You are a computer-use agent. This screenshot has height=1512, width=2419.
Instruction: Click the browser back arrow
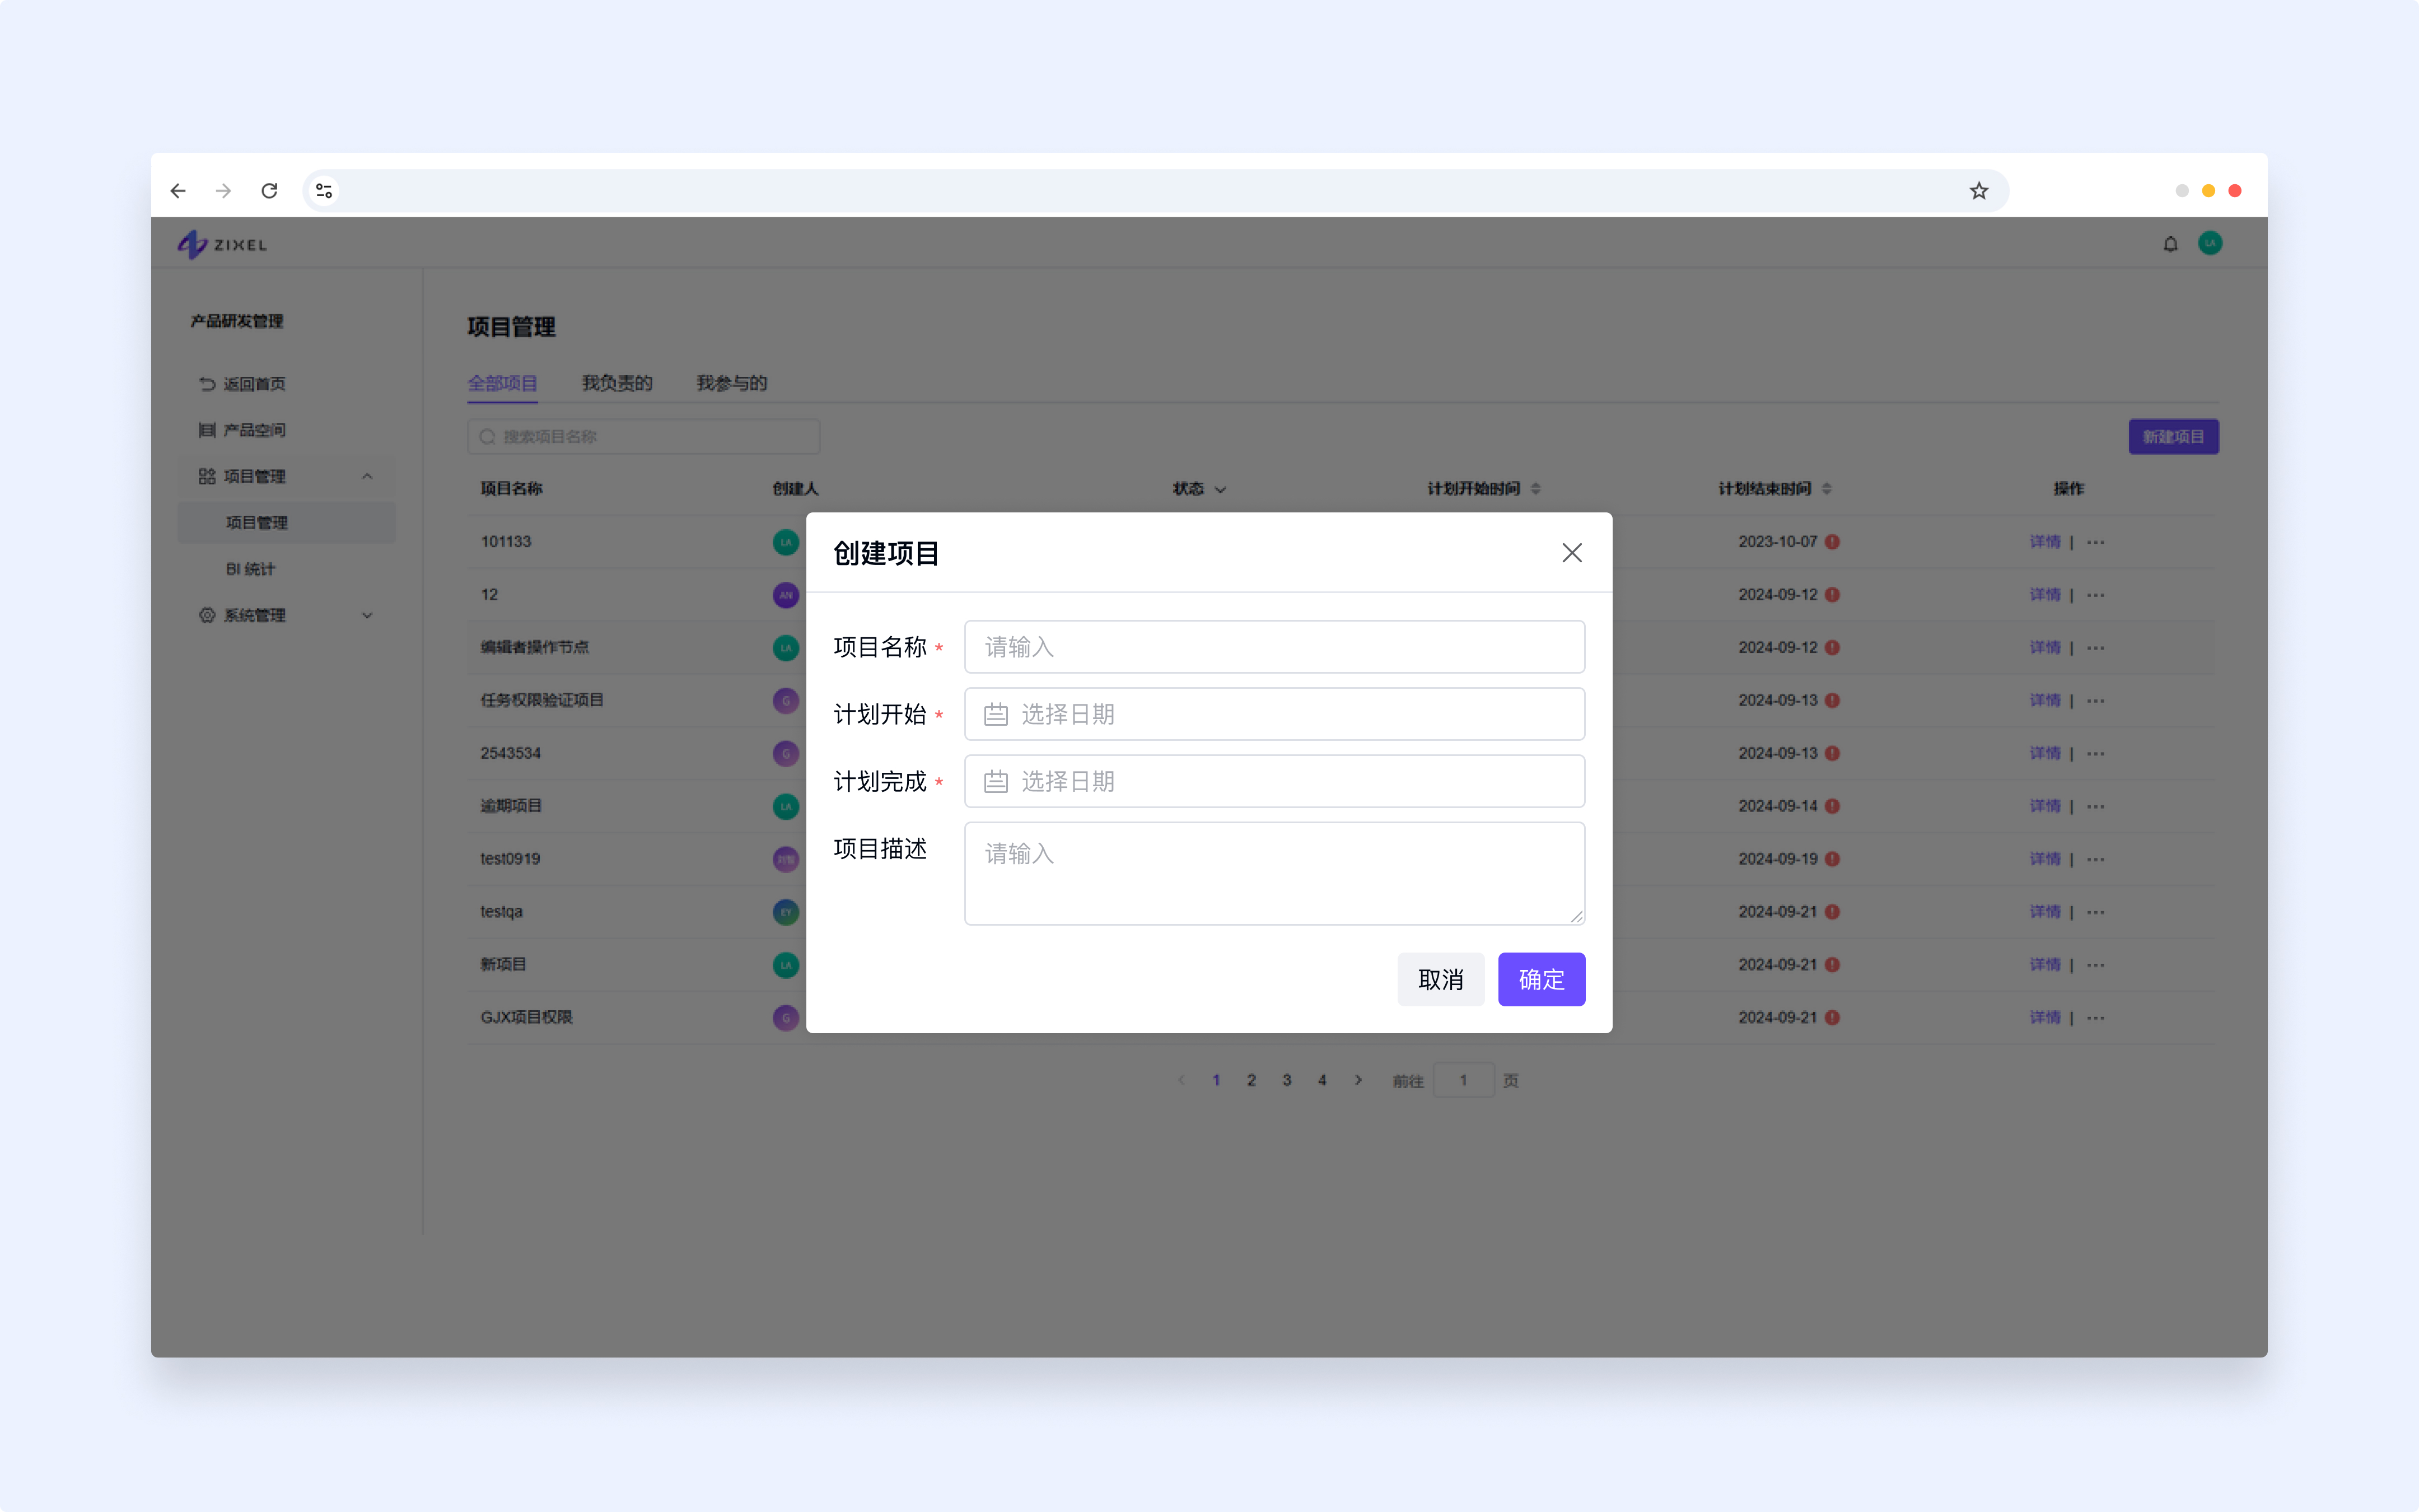178,191
